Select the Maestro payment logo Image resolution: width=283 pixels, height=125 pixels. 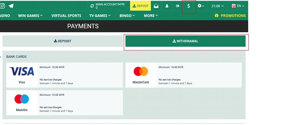tap(22, 99)
